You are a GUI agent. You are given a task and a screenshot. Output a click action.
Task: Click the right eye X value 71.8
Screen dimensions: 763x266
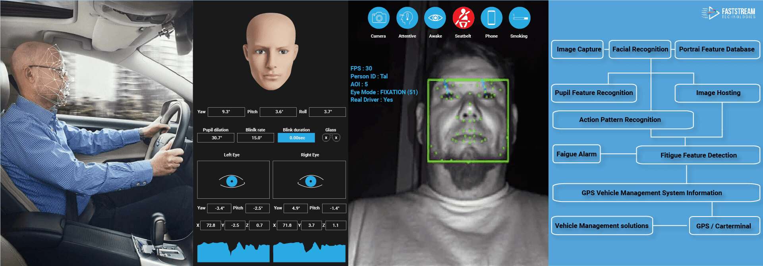coord(287,226)
